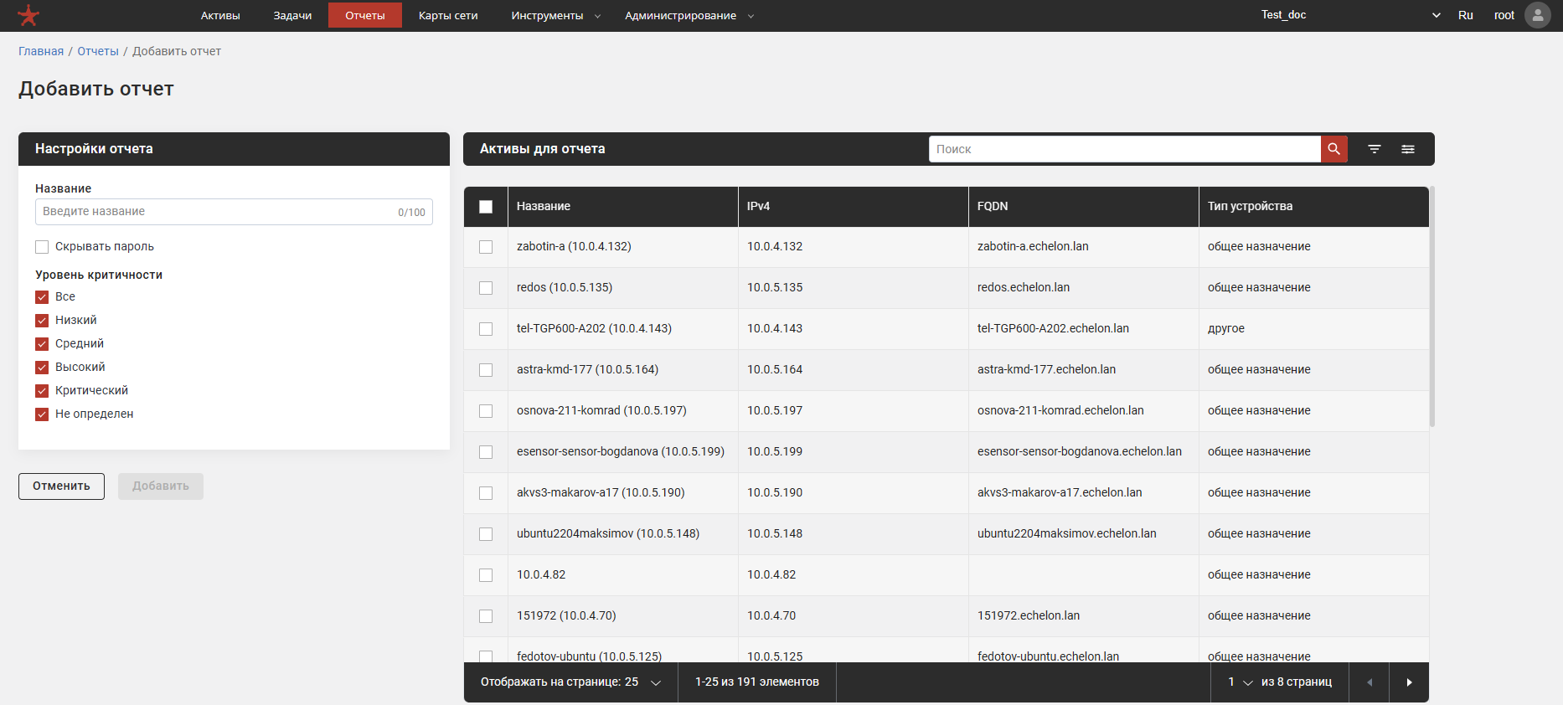This screenshot has height=705, width=1563.
Task: Open the Карты сети menu item
Action: point(448,16)
